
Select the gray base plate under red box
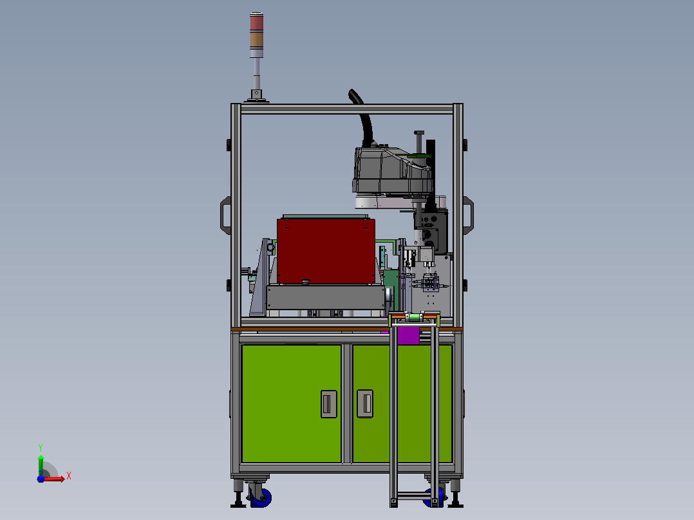326,297
